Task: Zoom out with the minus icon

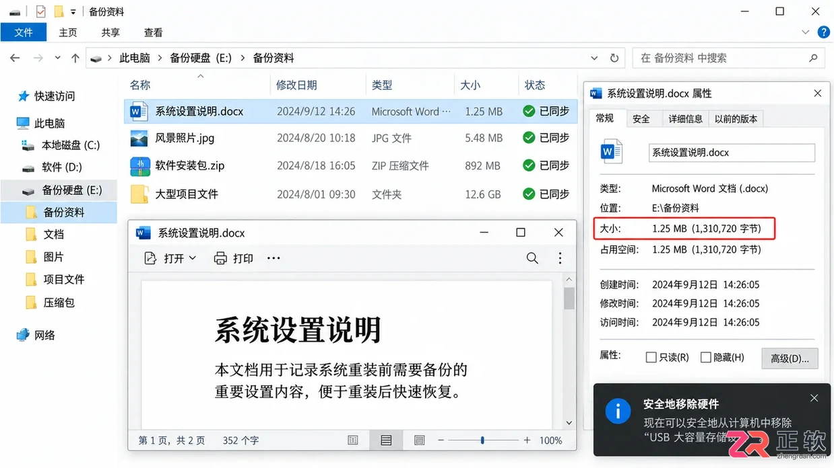Action: 442,440
